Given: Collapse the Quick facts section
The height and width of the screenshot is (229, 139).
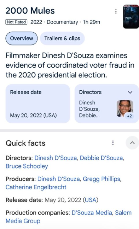Looking at the screenshot, I should tap(132, 143).
